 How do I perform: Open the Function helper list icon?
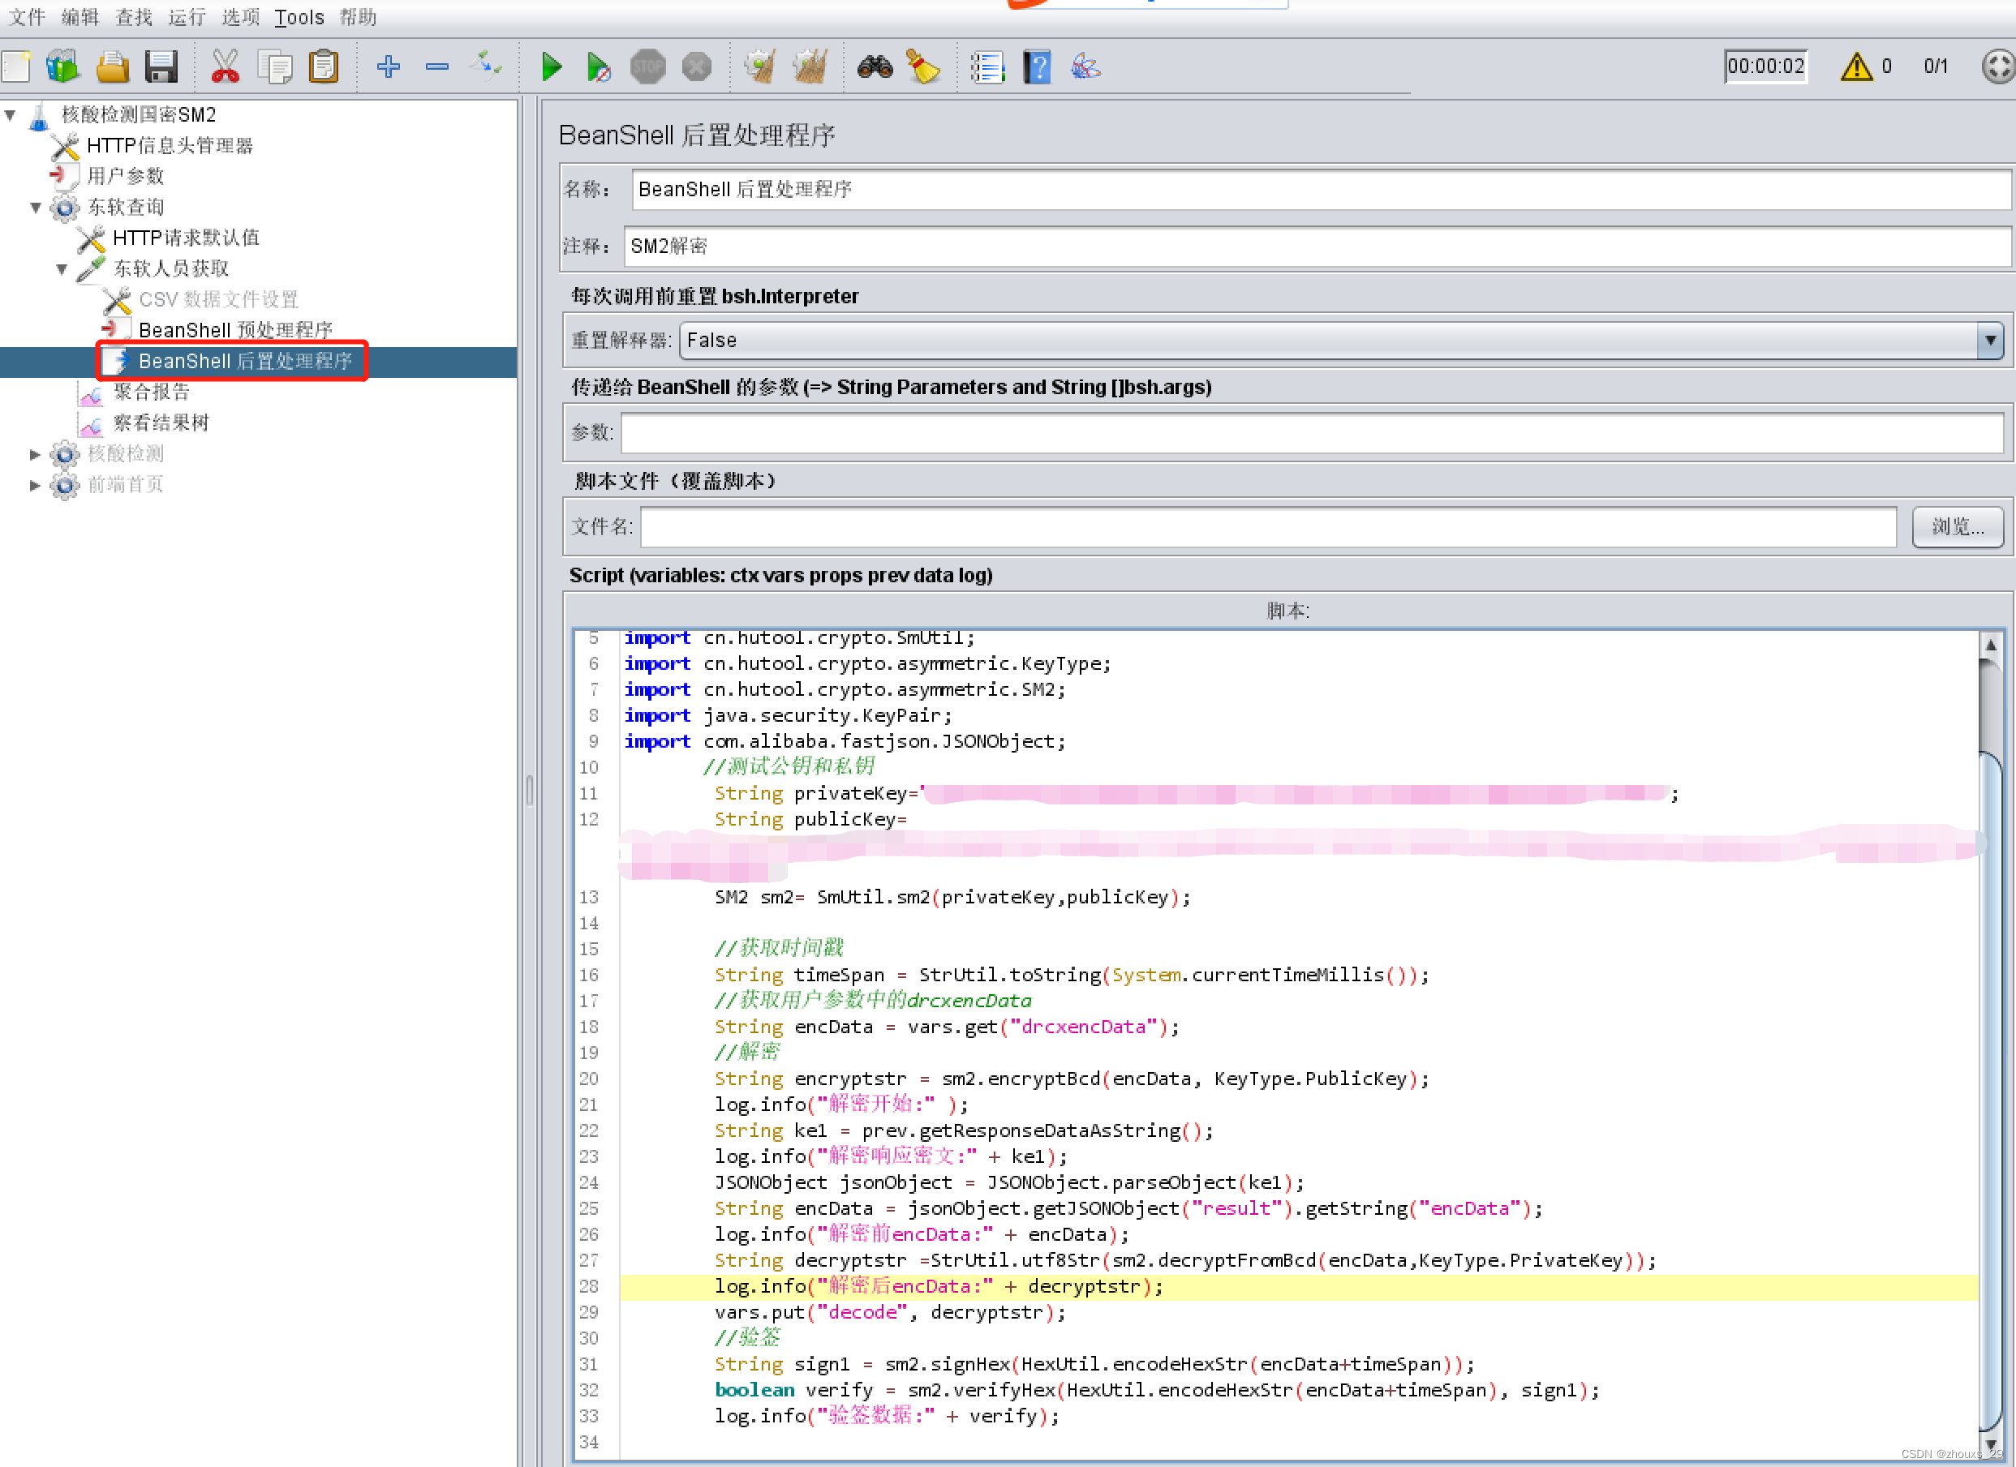[x=987, y=66]
